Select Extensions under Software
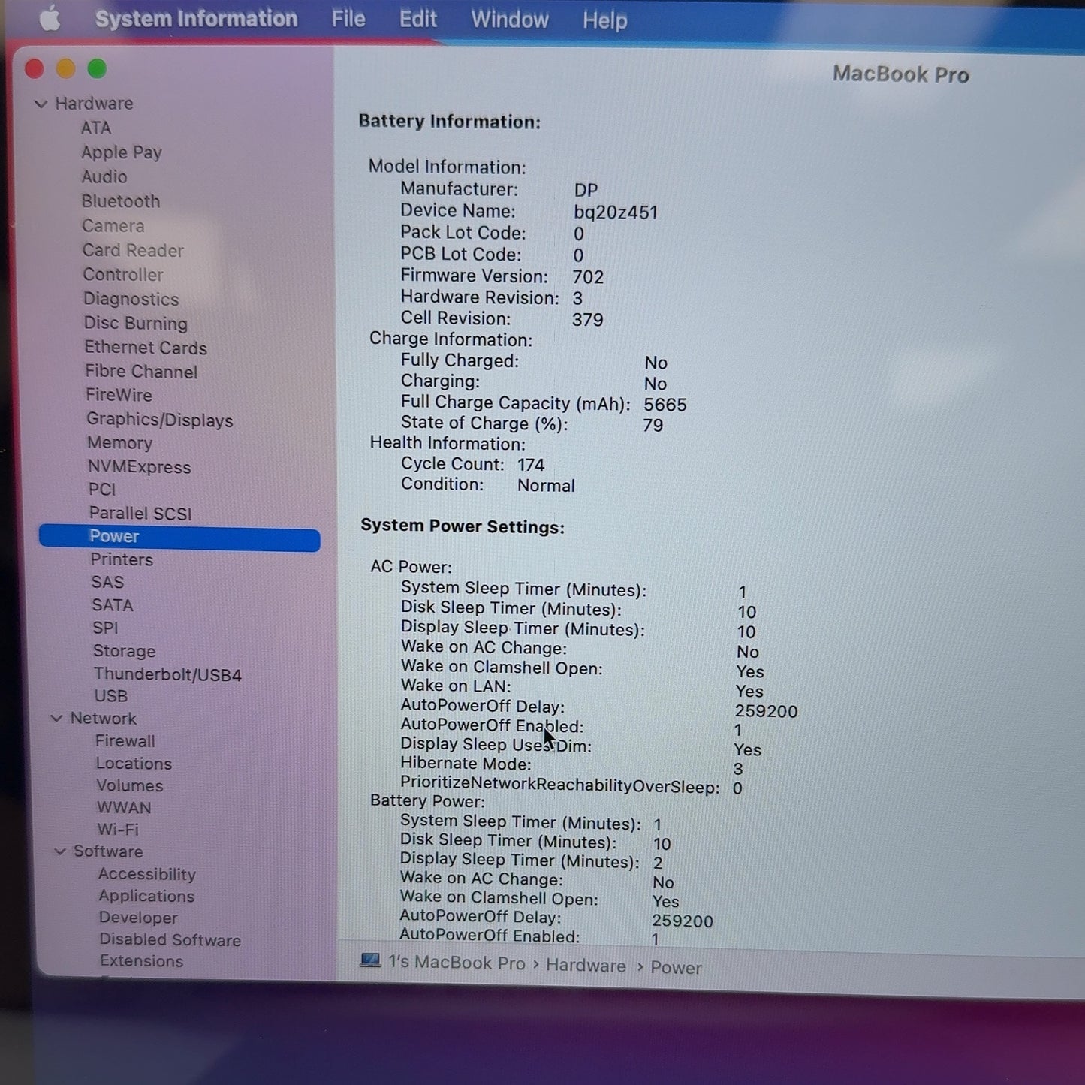This screenshot has height=1085, width=1085. (x=142, y=961)
